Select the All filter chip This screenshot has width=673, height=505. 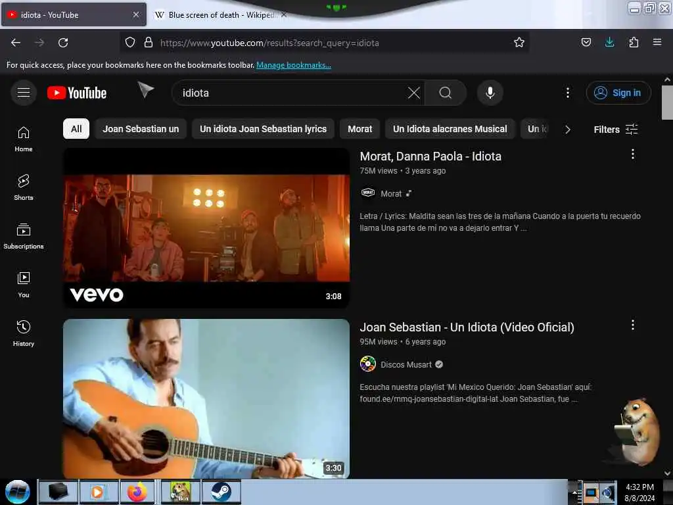pyautogui.click(x=76, y=129)
